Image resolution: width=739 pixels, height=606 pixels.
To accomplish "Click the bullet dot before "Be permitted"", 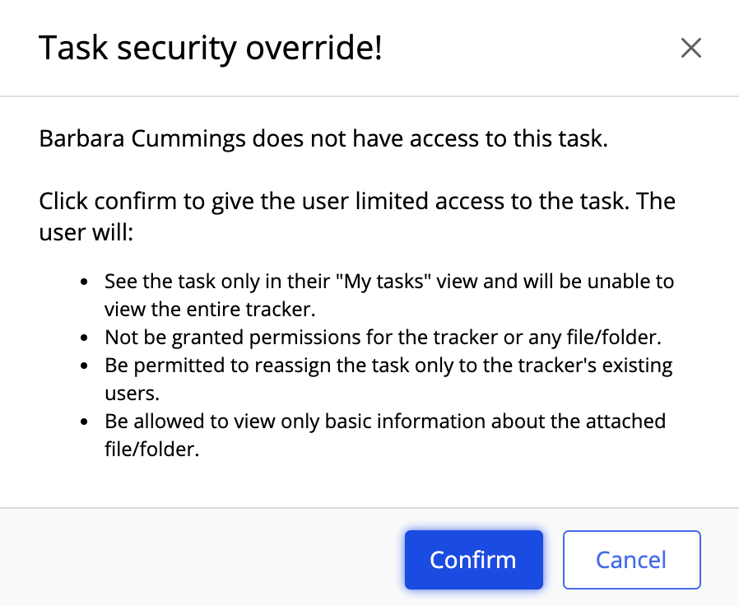I will 84,365.
